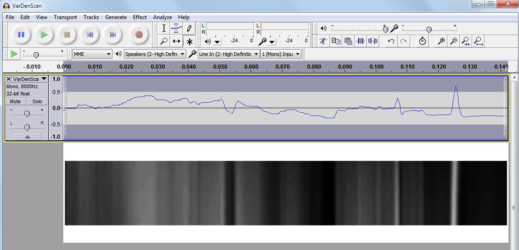Click the Stop transport button

67,35
